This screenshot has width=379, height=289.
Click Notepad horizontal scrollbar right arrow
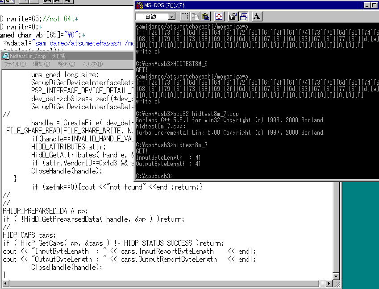click(x=329, y=283)
